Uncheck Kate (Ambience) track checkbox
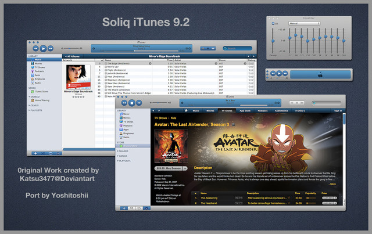Screen dimensions: 372x234 pyautogui.click(x=106, y=87)
